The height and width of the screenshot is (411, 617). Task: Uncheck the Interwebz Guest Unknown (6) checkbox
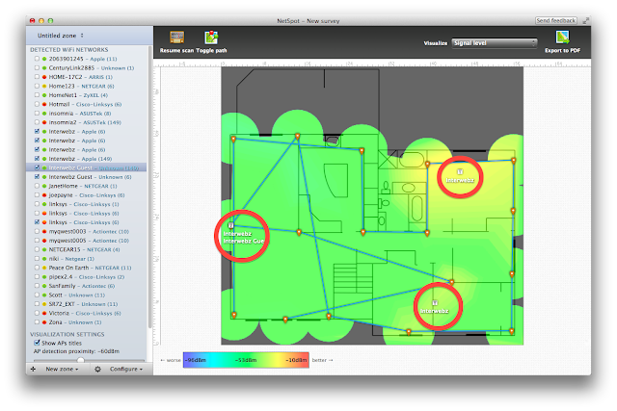click(x=37, y=177)
